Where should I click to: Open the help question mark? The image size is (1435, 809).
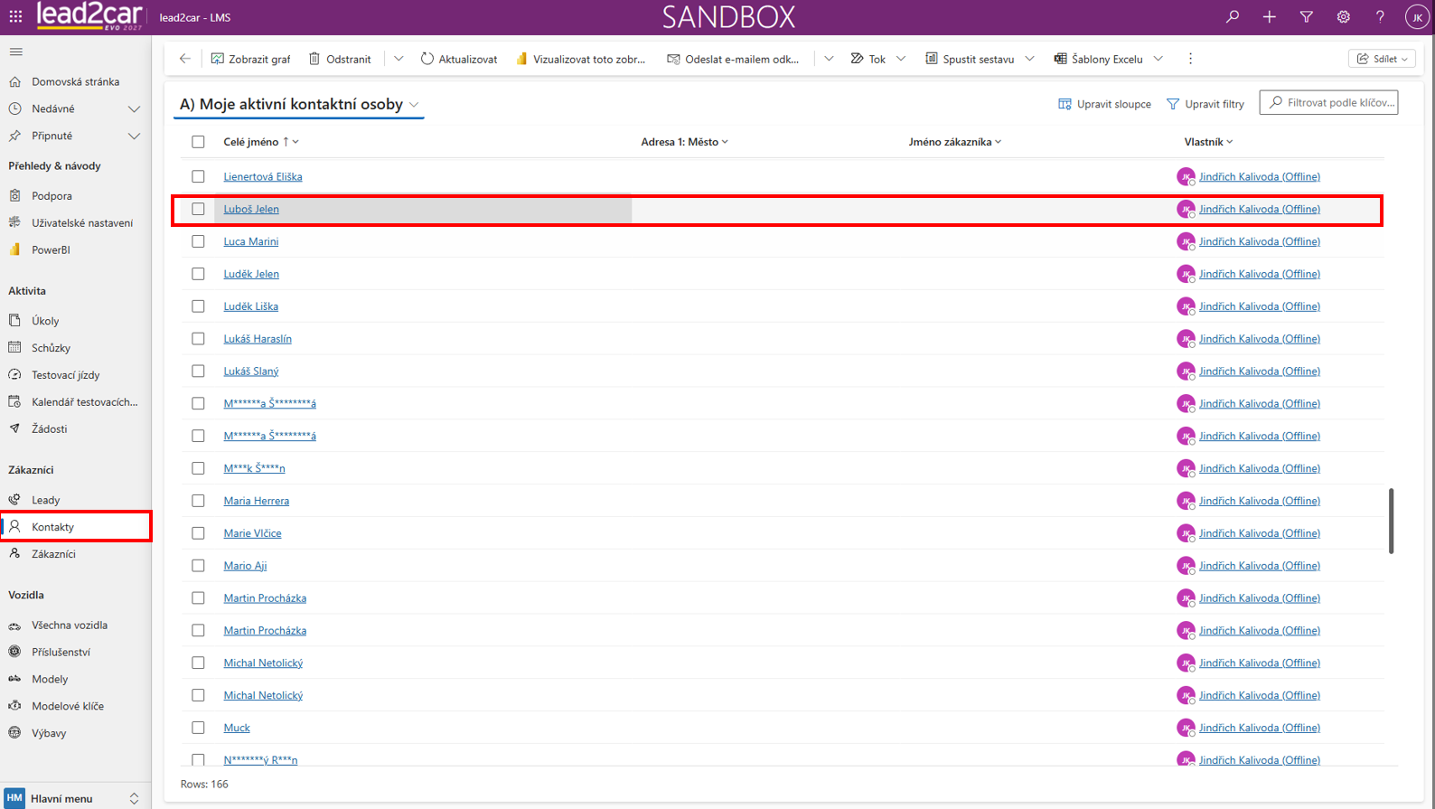click(1380, 17)
